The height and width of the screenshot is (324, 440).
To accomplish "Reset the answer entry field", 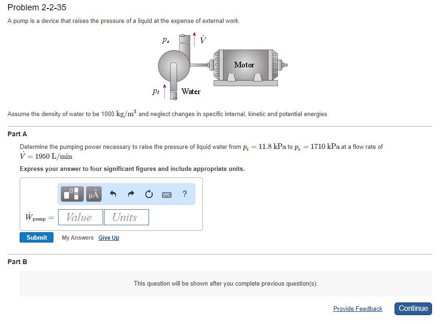I will pos(149,194).
